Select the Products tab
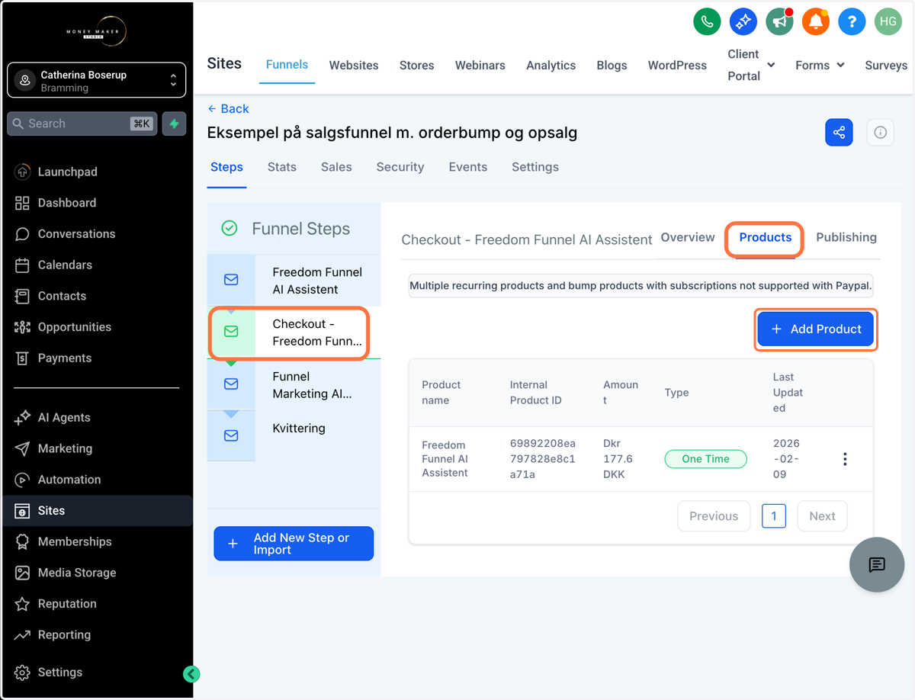Viewport: 915px width, 700px height. 766,237
